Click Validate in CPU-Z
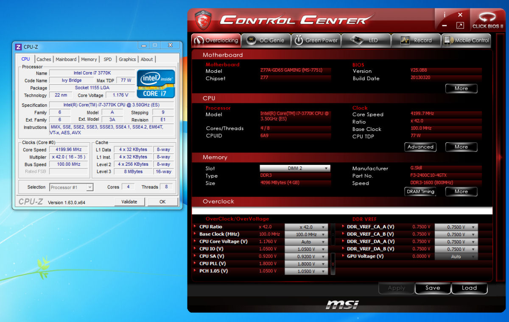This screenshot has width=509, height=322. point(129,202)
